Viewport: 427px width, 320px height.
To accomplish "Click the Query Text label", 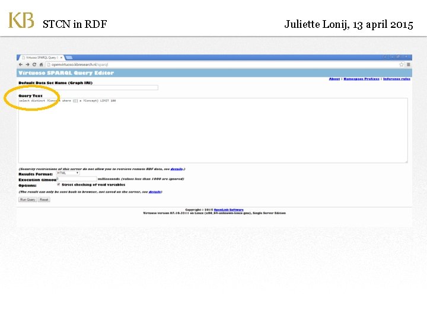I will pyautogui.click(x=30, y=96).
